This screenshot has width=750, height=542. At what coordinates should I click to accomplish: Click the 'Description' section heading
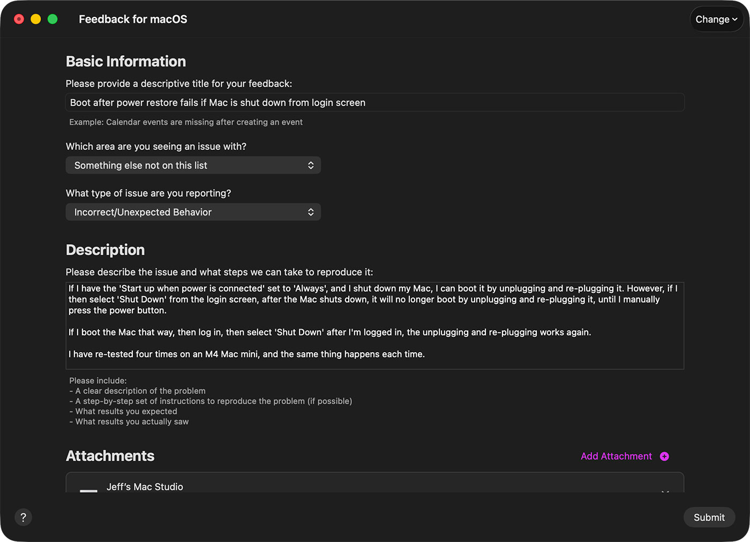[x=106, y=250]
